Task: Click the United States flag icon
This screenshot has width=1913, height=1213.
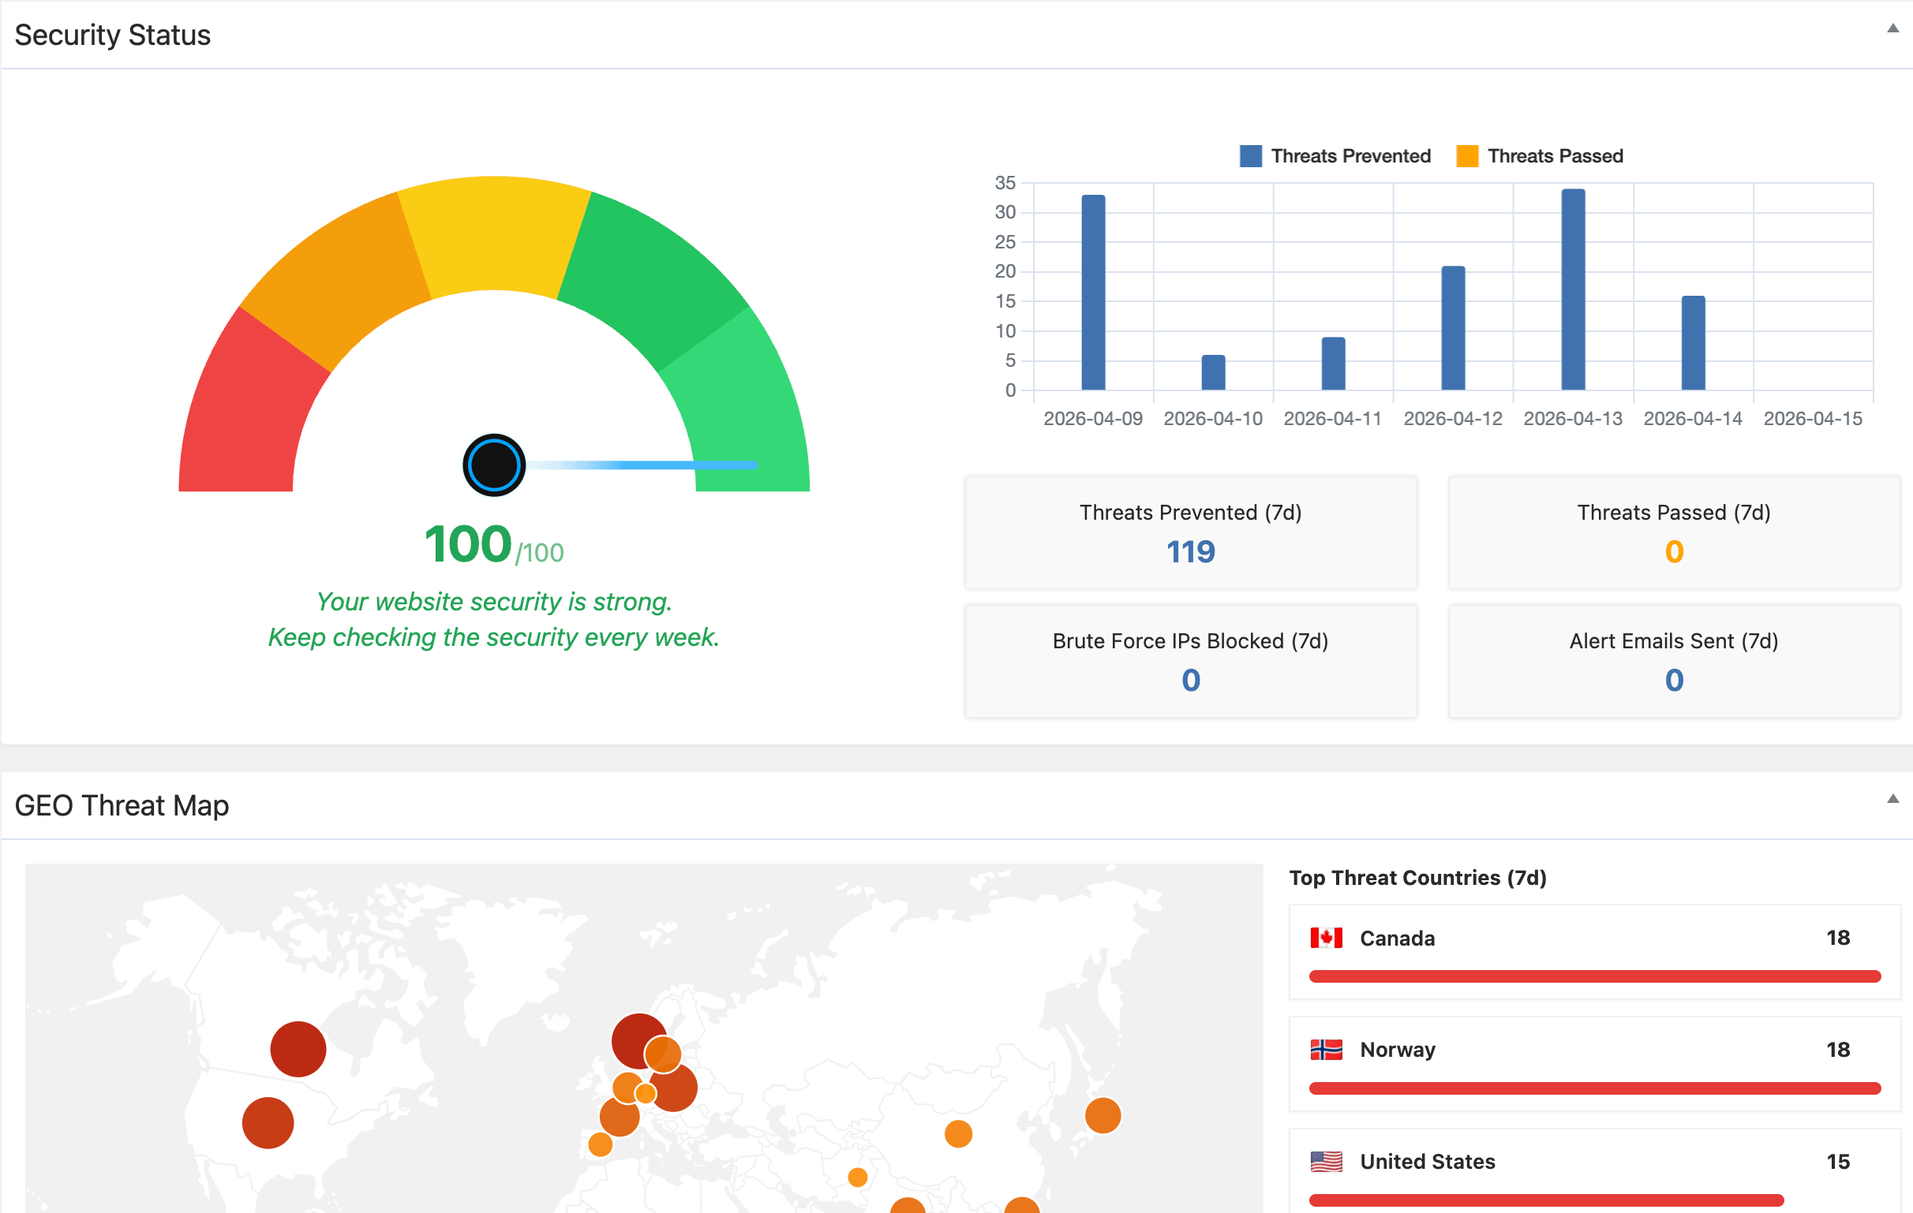Action: click(x=1326, y=1162)
